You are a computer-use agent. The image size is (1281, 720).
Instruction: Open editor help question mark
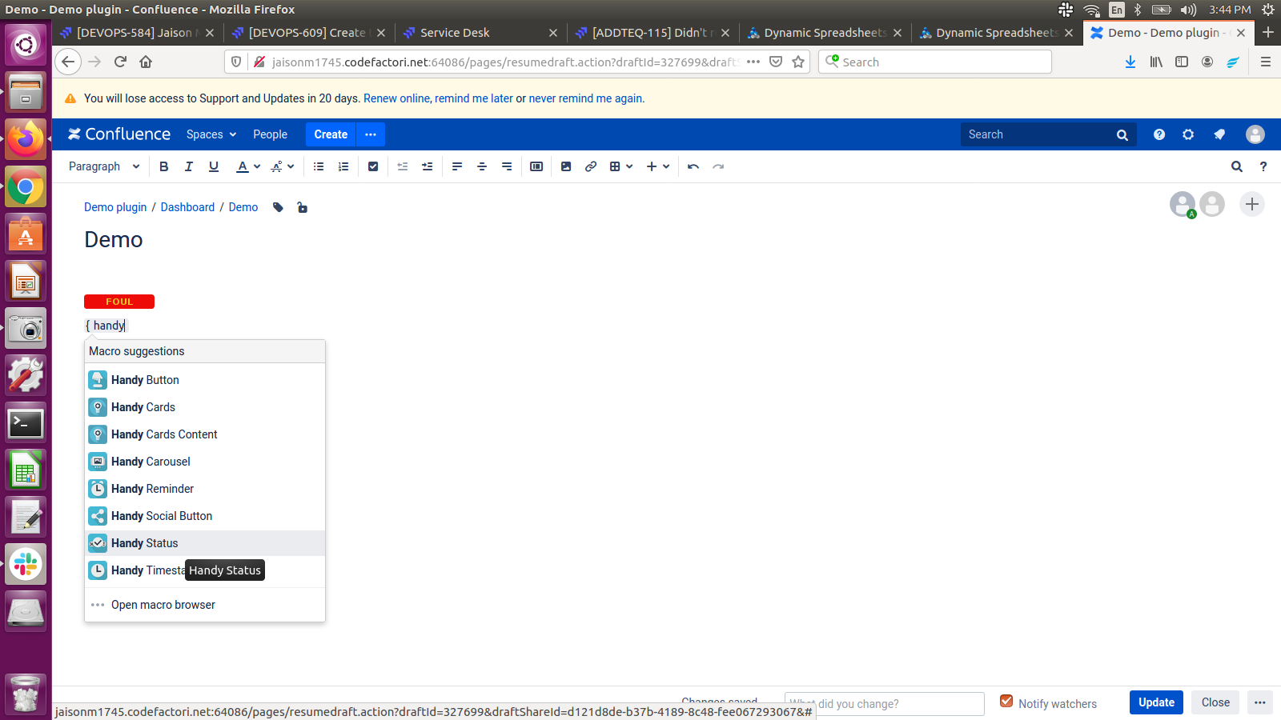point(1263,166)
